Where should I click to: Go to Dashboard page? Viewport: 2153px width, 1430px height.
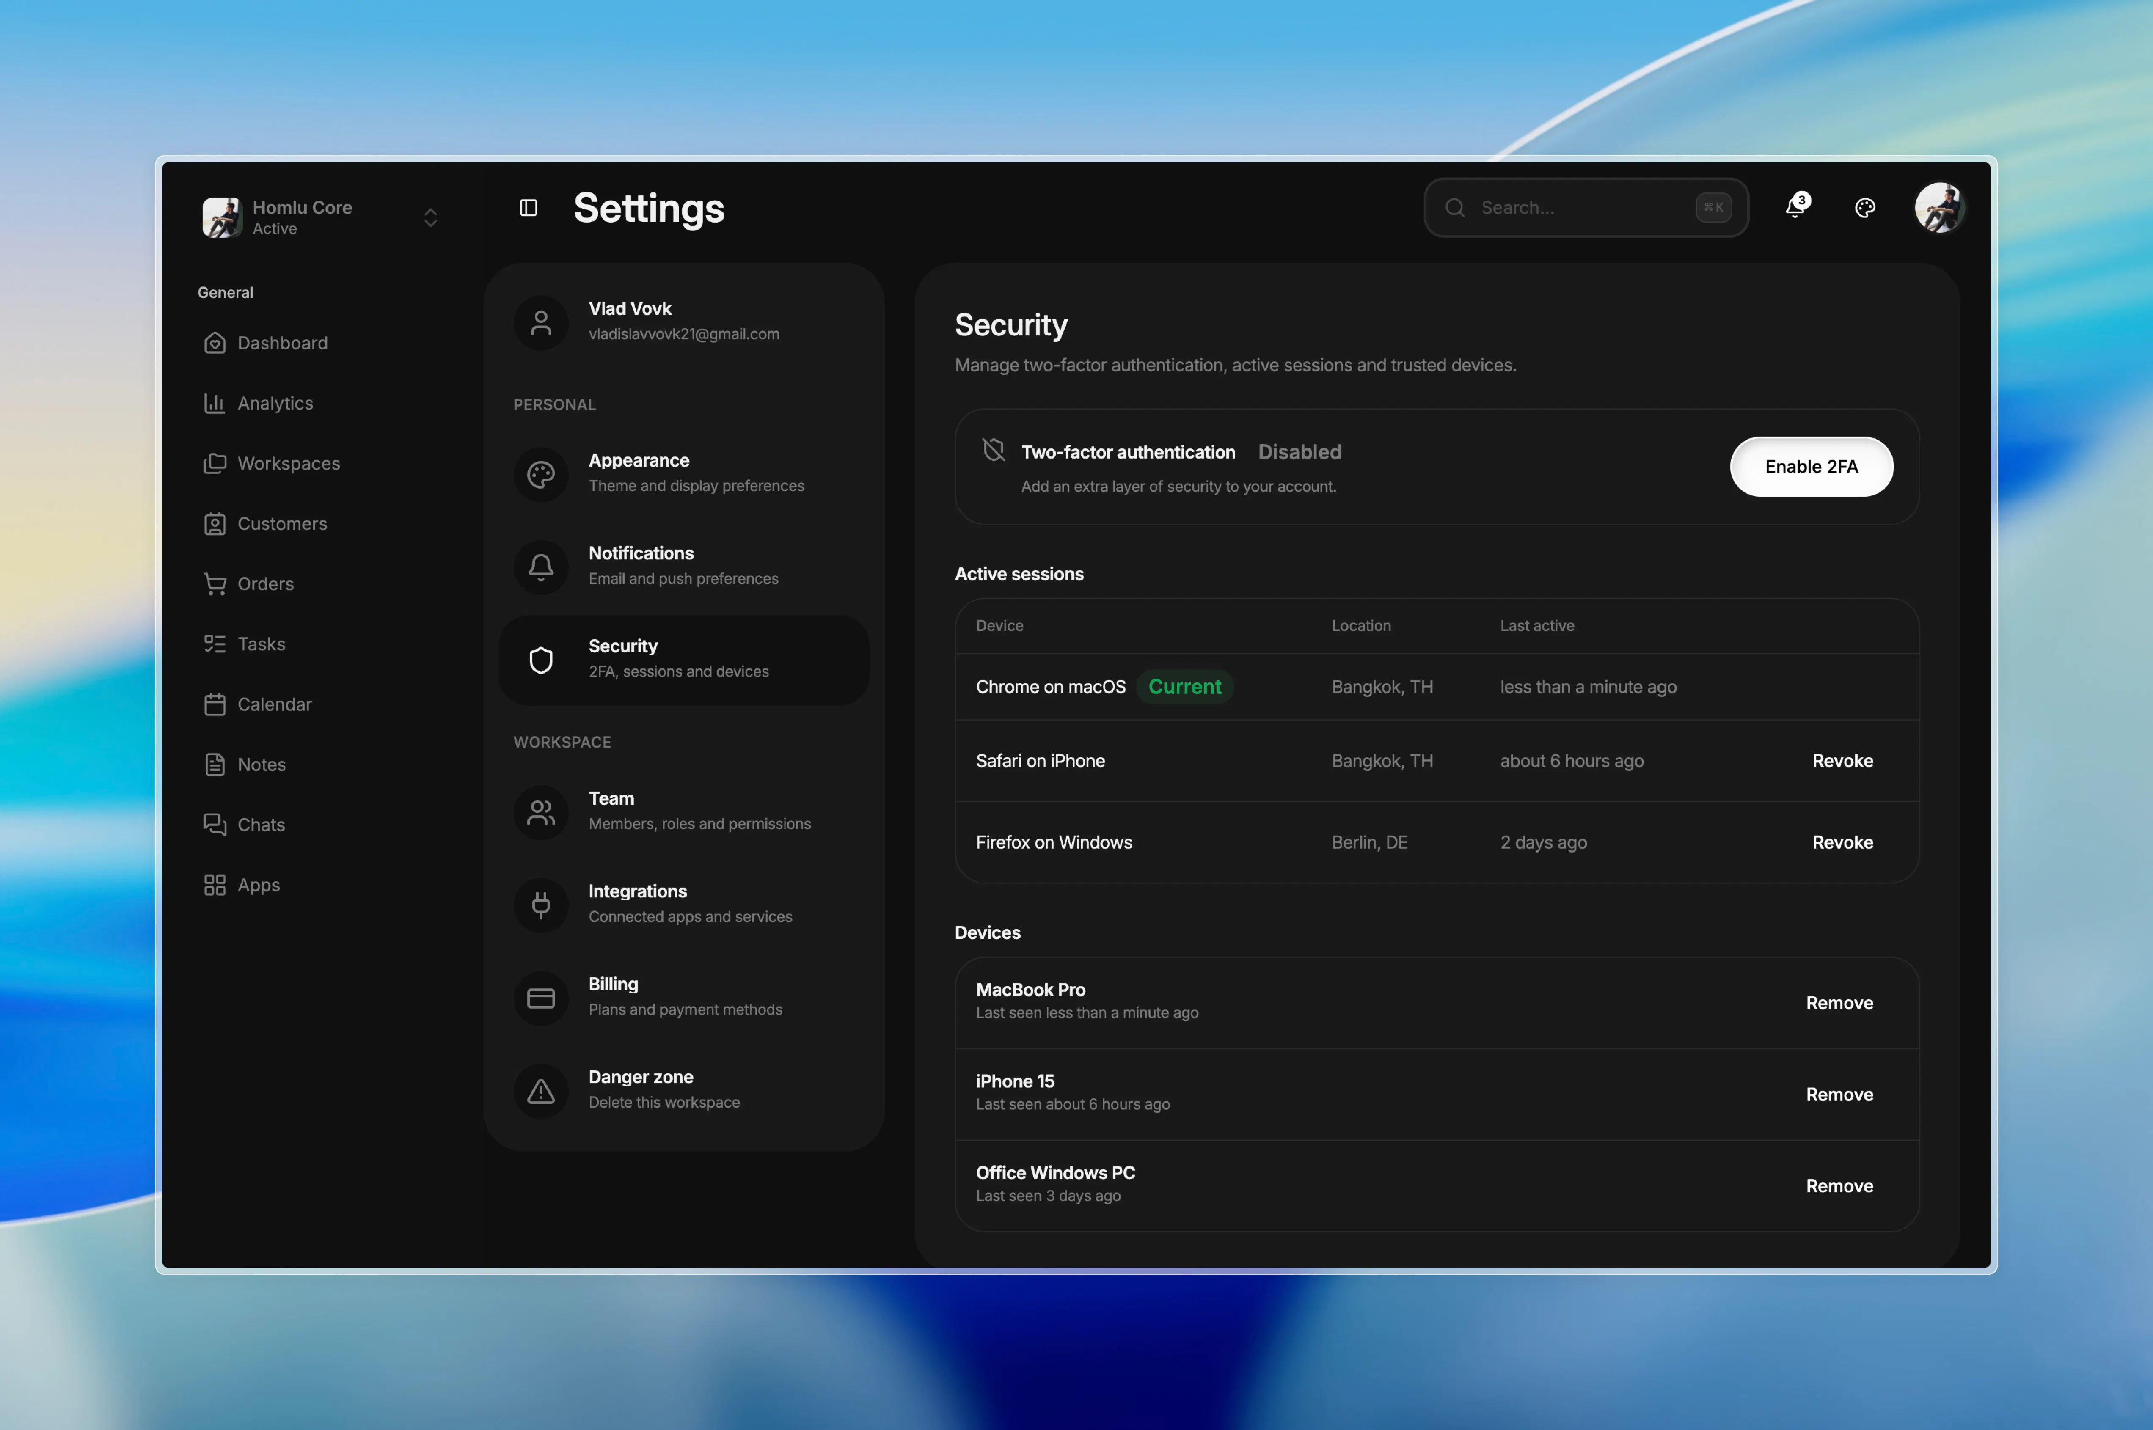[282, 343]
